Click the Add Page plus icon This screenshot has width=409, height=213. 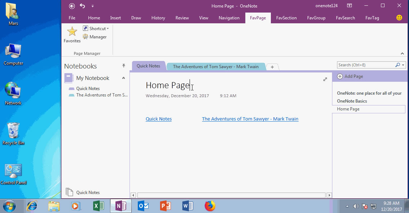pos(340,76)
